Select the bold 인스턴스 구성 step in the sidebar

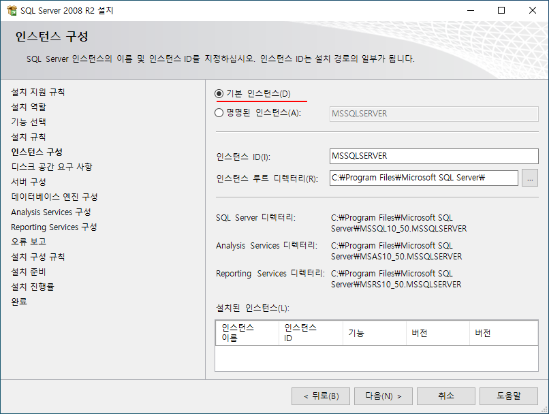tap(37, 152)
